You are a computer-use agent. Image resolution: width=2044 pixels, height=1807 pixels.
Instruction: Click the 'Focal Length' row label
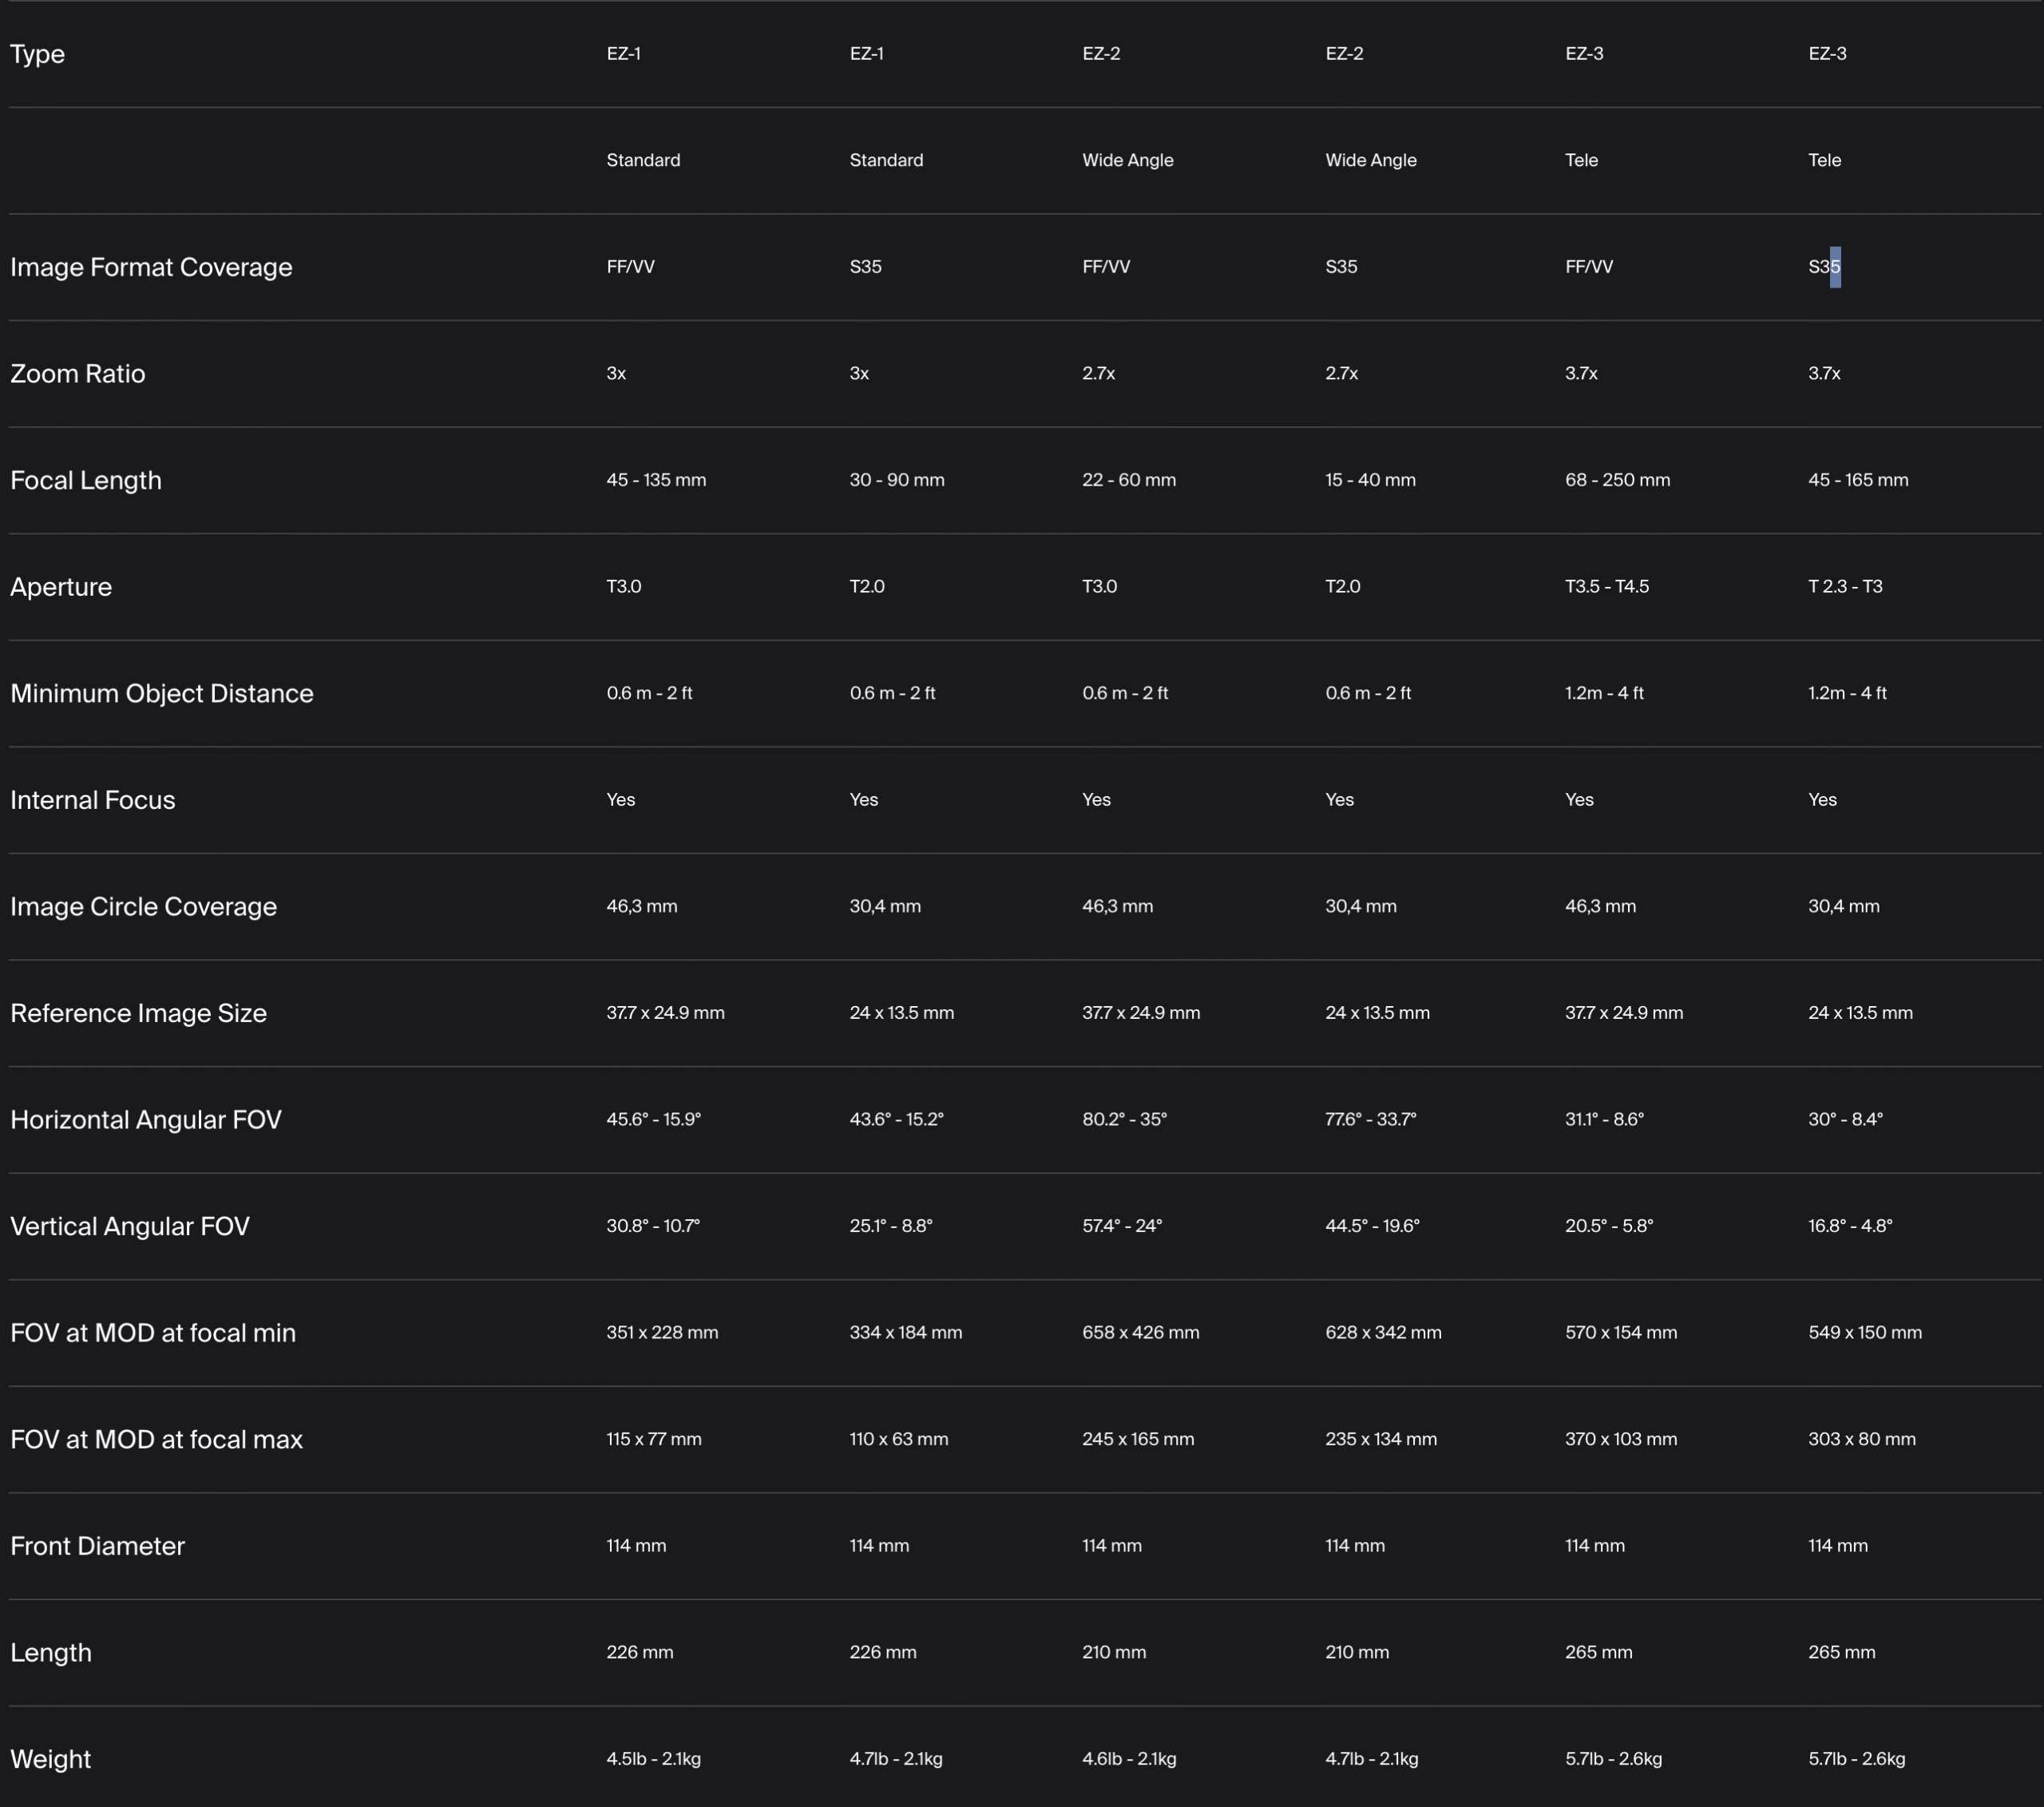[x=86, y=480]
